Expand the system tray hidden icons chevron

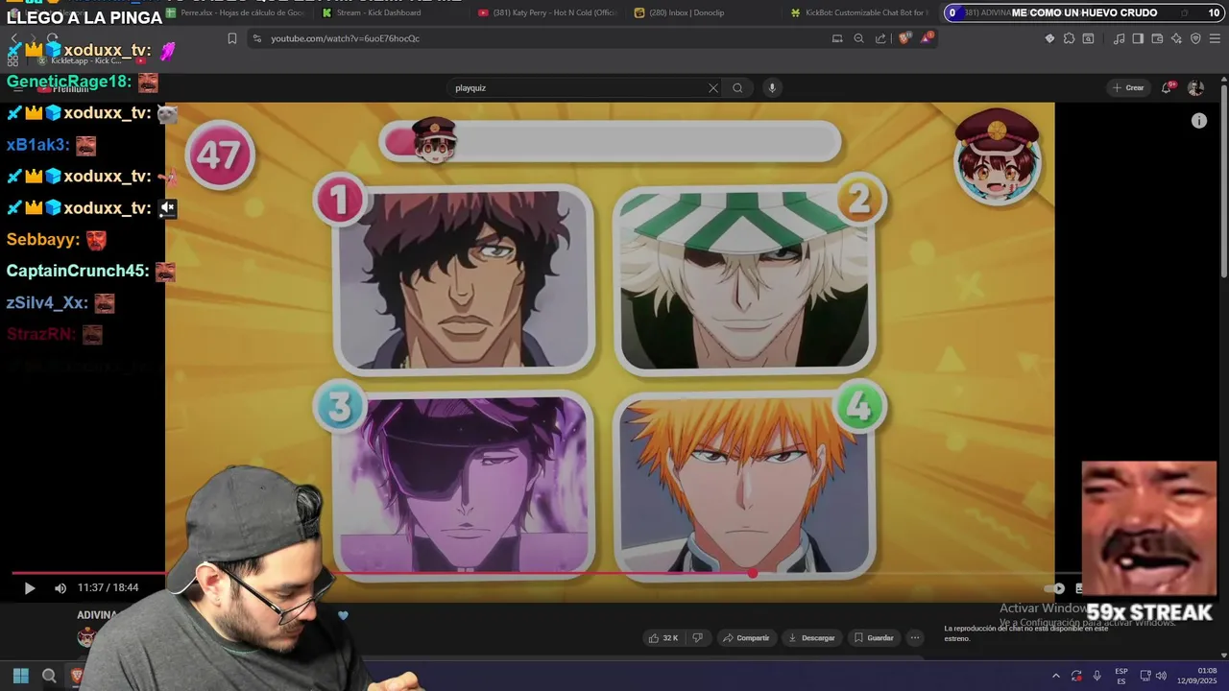click(1056, 676)
